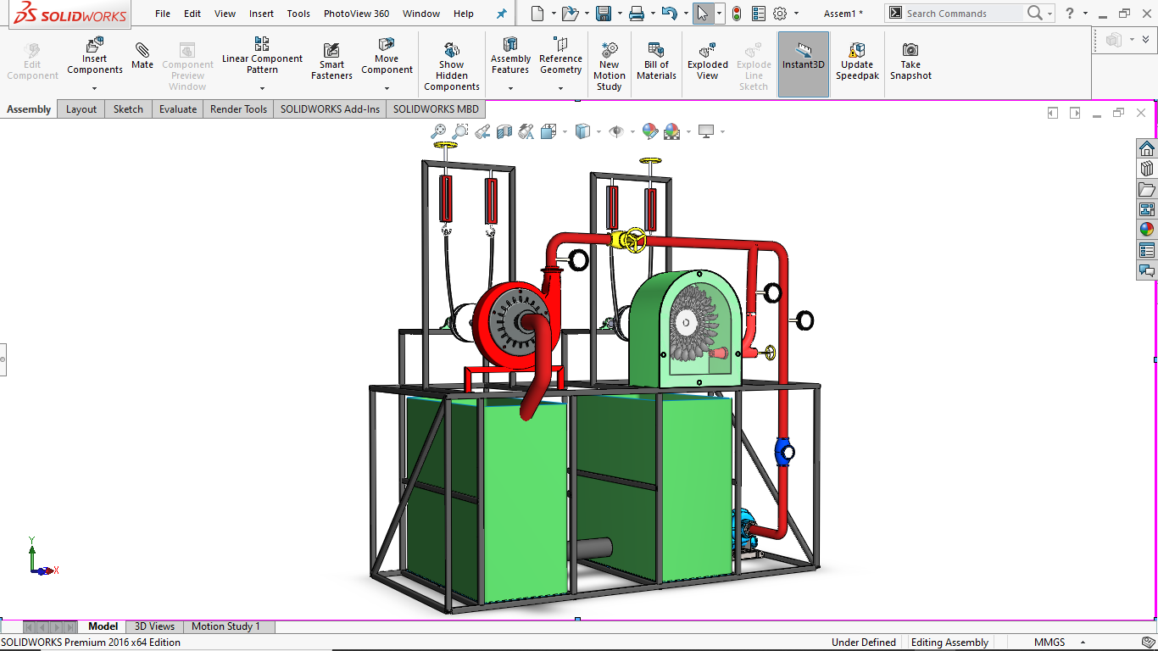This screenshot has width=1158, height=651.
Task: Click the Layout tab
Action: pyautogui.click(x=81, y=108)
